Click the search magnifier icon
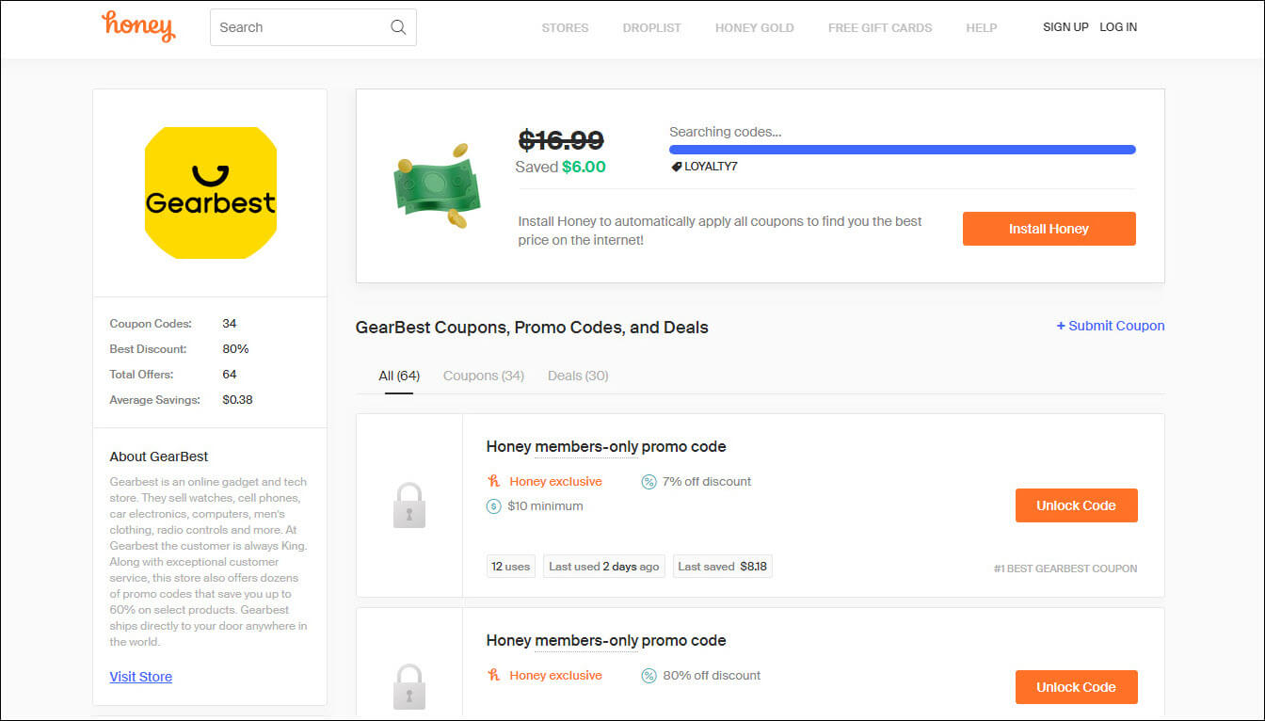This screenshot has width=1265, height=721. (398, 27)
